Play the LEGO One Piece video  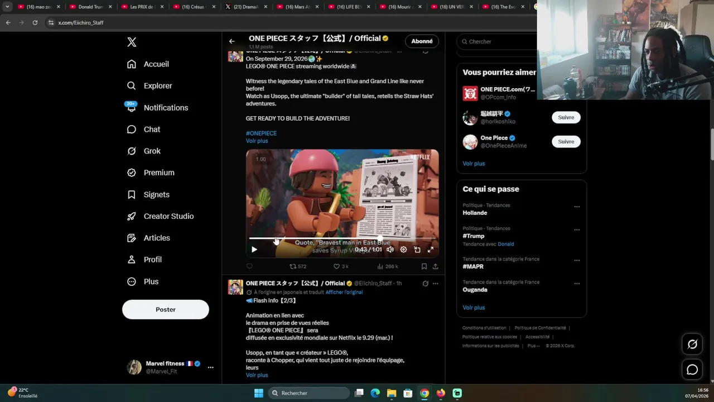[254, 250]
